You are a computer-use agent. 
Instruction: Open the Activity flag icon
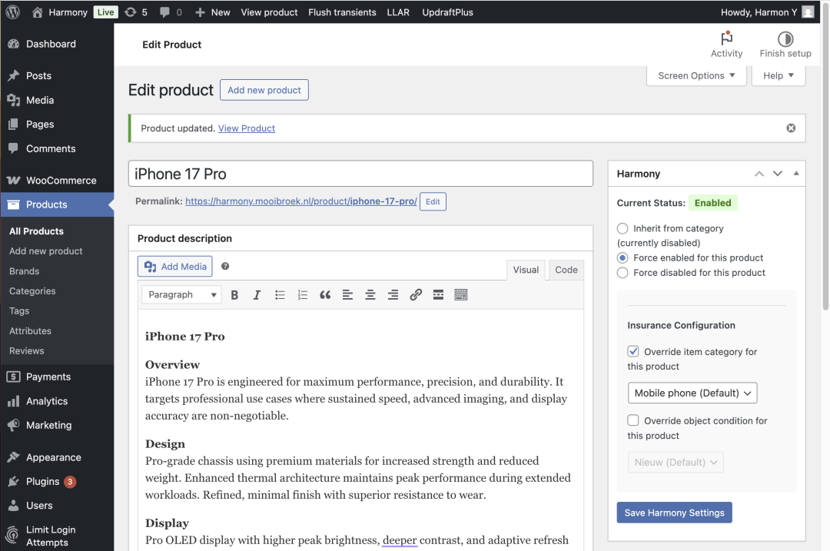click(x=726, y=39)
